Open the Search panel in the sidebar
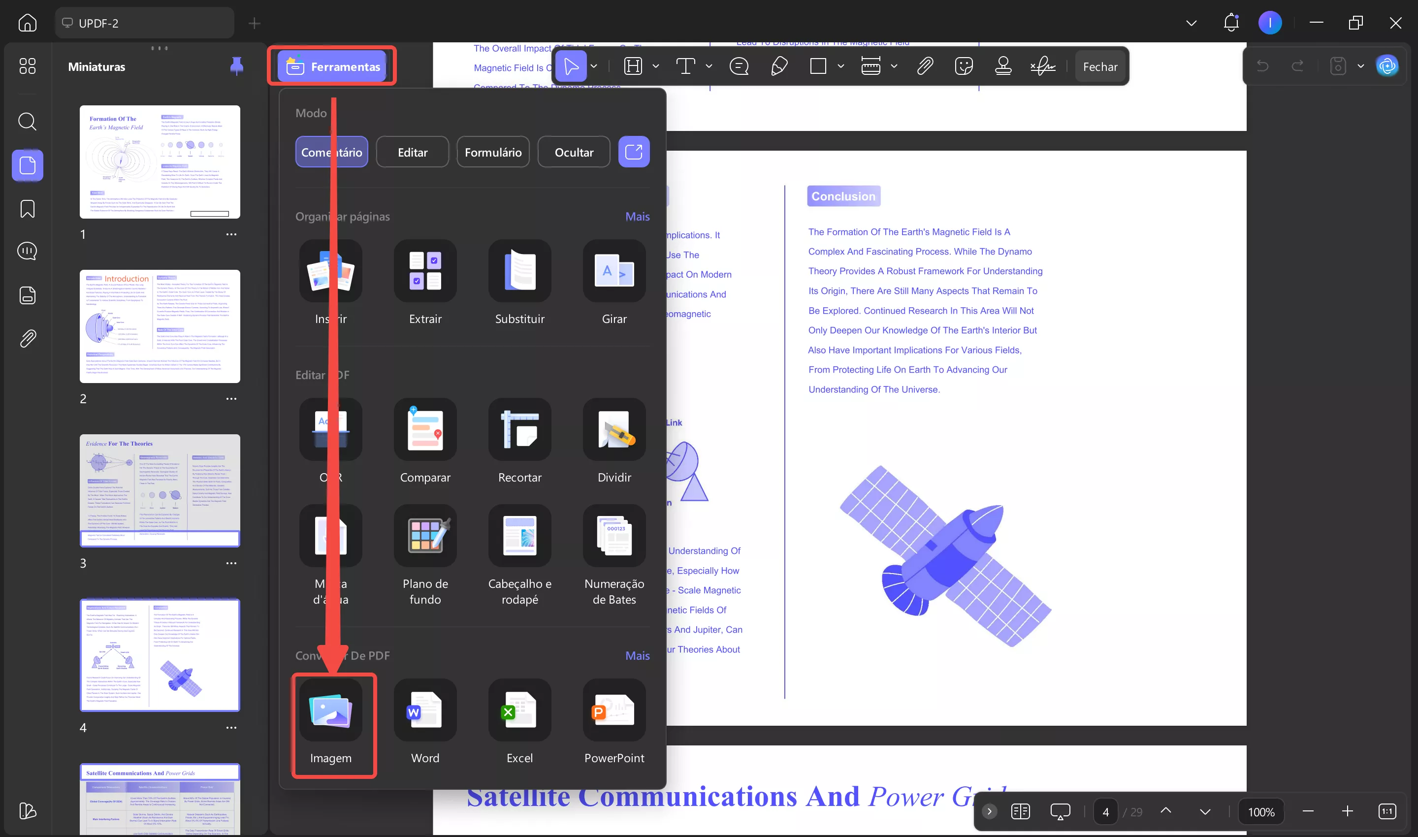The image size is (1418, 837). pyautogui.click(x=27, y=121)
